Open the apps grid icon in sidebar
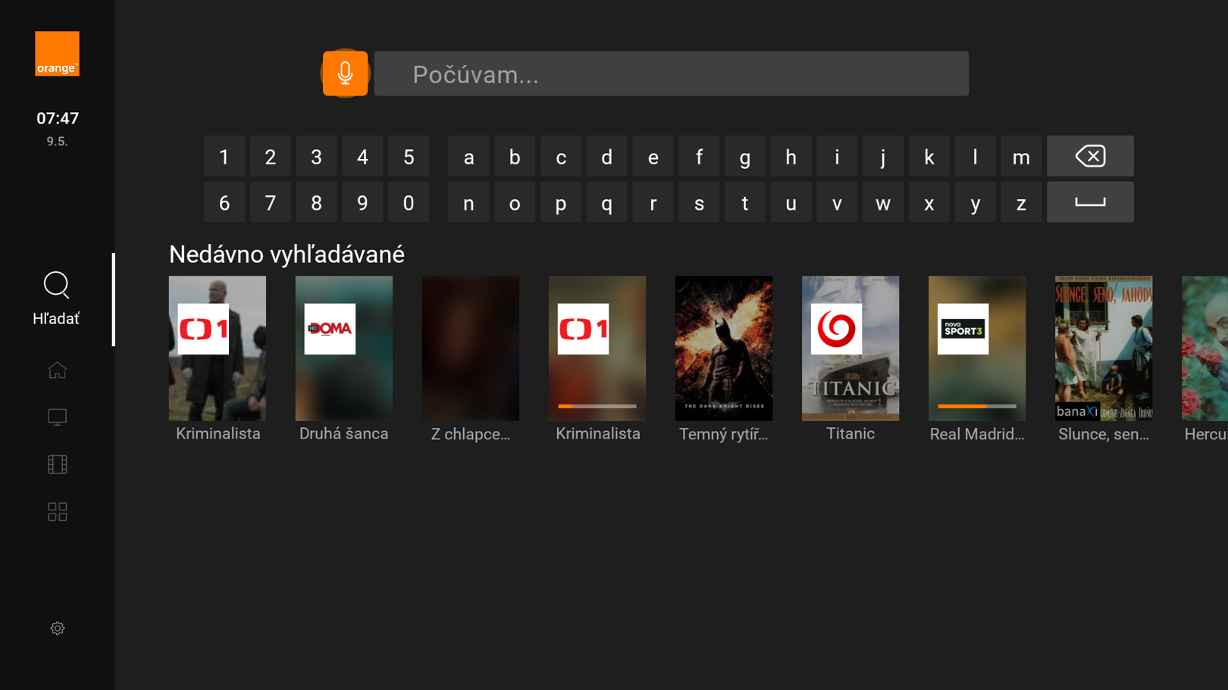The width and height of the screenshot is (1228, 690). tap(56, 511)
